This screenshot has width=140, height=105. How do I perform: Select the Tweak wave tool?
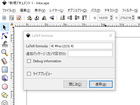[5, 44]
